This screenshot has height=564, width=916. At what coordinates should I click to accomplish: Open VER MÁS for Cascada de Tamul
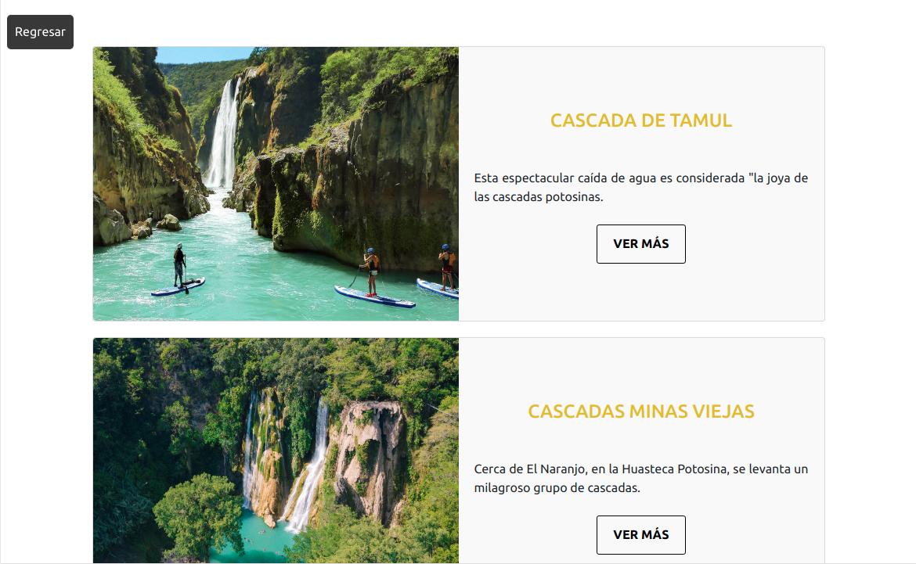click(641, 244)
